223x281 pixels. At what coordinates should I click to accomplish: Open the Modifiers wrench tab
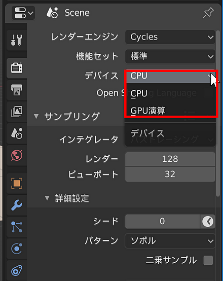(x=17, y=205)
